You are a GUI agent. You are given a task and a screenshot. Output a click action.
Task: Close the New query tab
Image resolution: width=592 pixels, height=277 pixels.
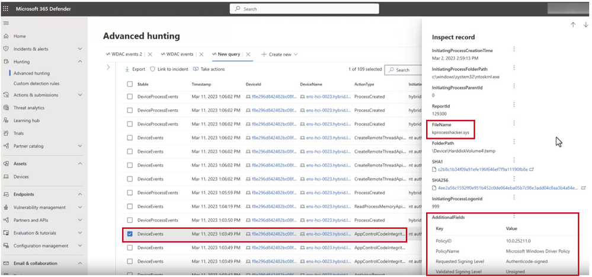(248, 55)
